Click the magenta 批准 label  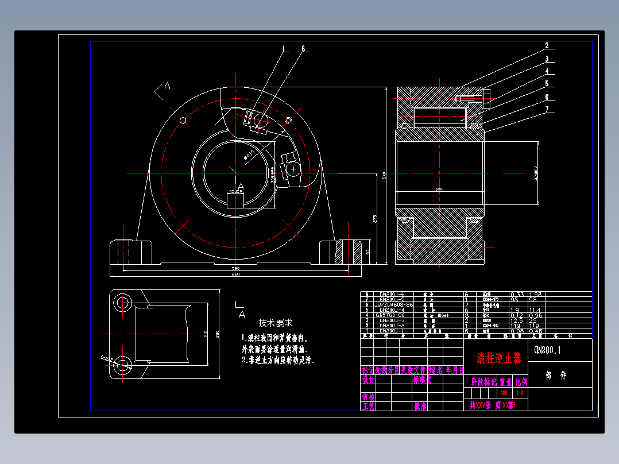click(x=420, y=406)
